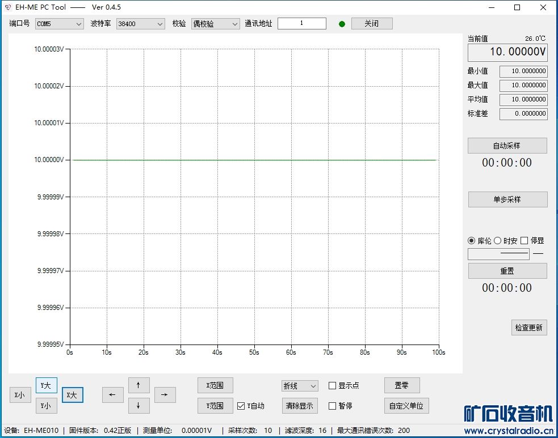Image resolution: width=558 pixels, height=438 pixels.
Task: Select the 库伦 radio button
Action: tap(472, 240)
